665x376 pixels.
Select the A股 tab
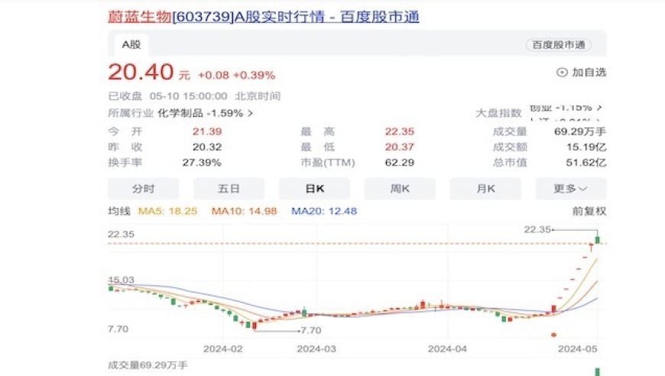pyautogui.click(x=131, y=44)
